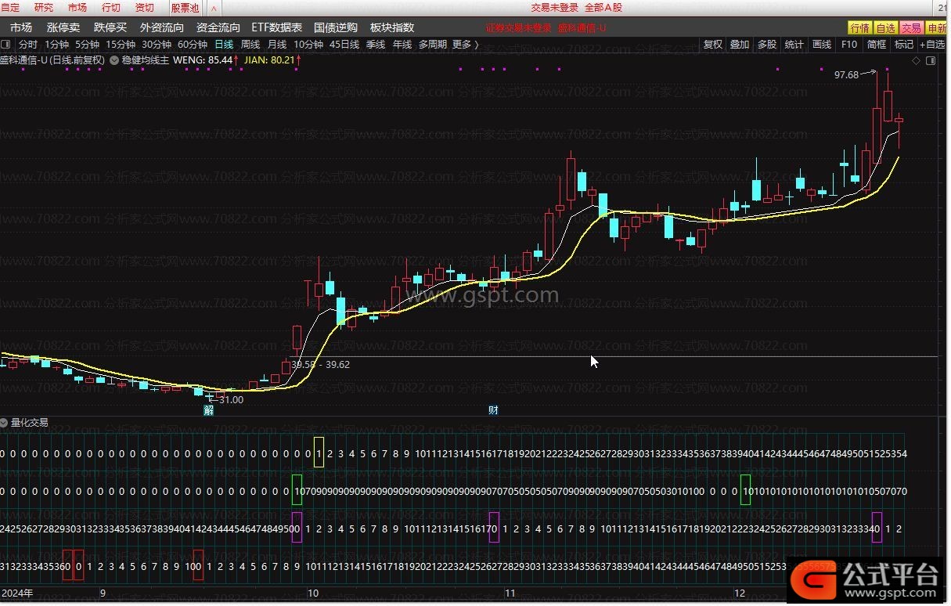Open the 量化交易 indicator dropdown arrow
This screenshot has height=606, width=951.
click(x=5, y=423)
